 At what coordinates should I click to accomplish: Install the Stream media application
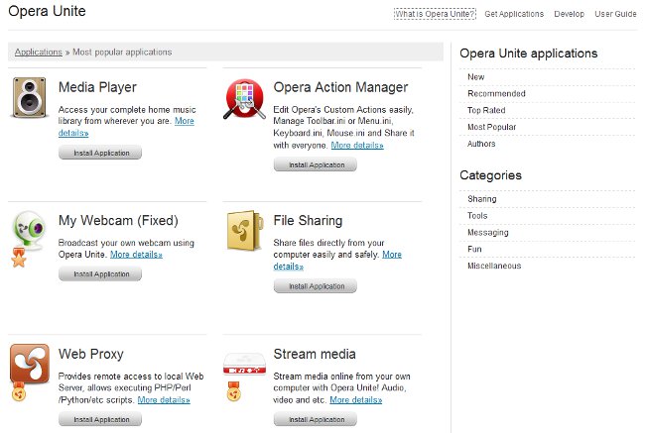click(x=316, y=419)
